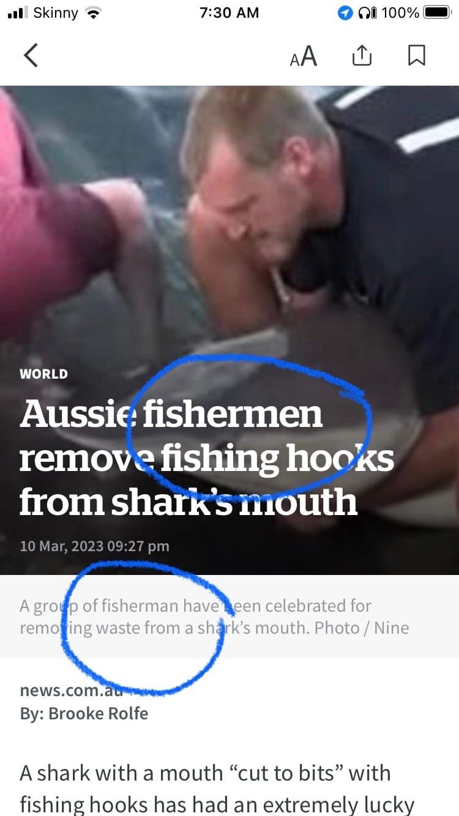Tap the battery icon in status bar

[437, 13]
